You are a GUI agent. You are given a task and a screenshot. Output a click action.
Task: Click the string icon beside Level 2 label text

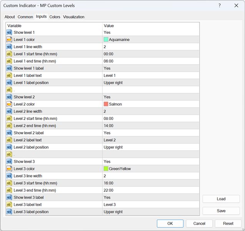tap(9, 140)
